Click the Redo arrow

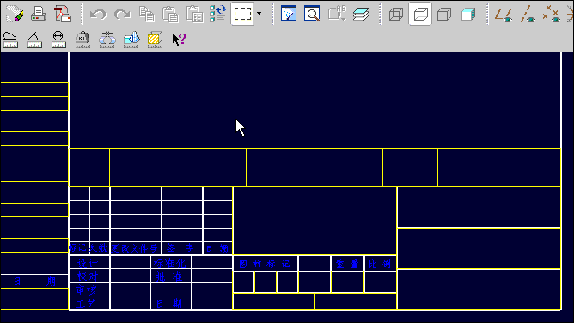[122, 15]
